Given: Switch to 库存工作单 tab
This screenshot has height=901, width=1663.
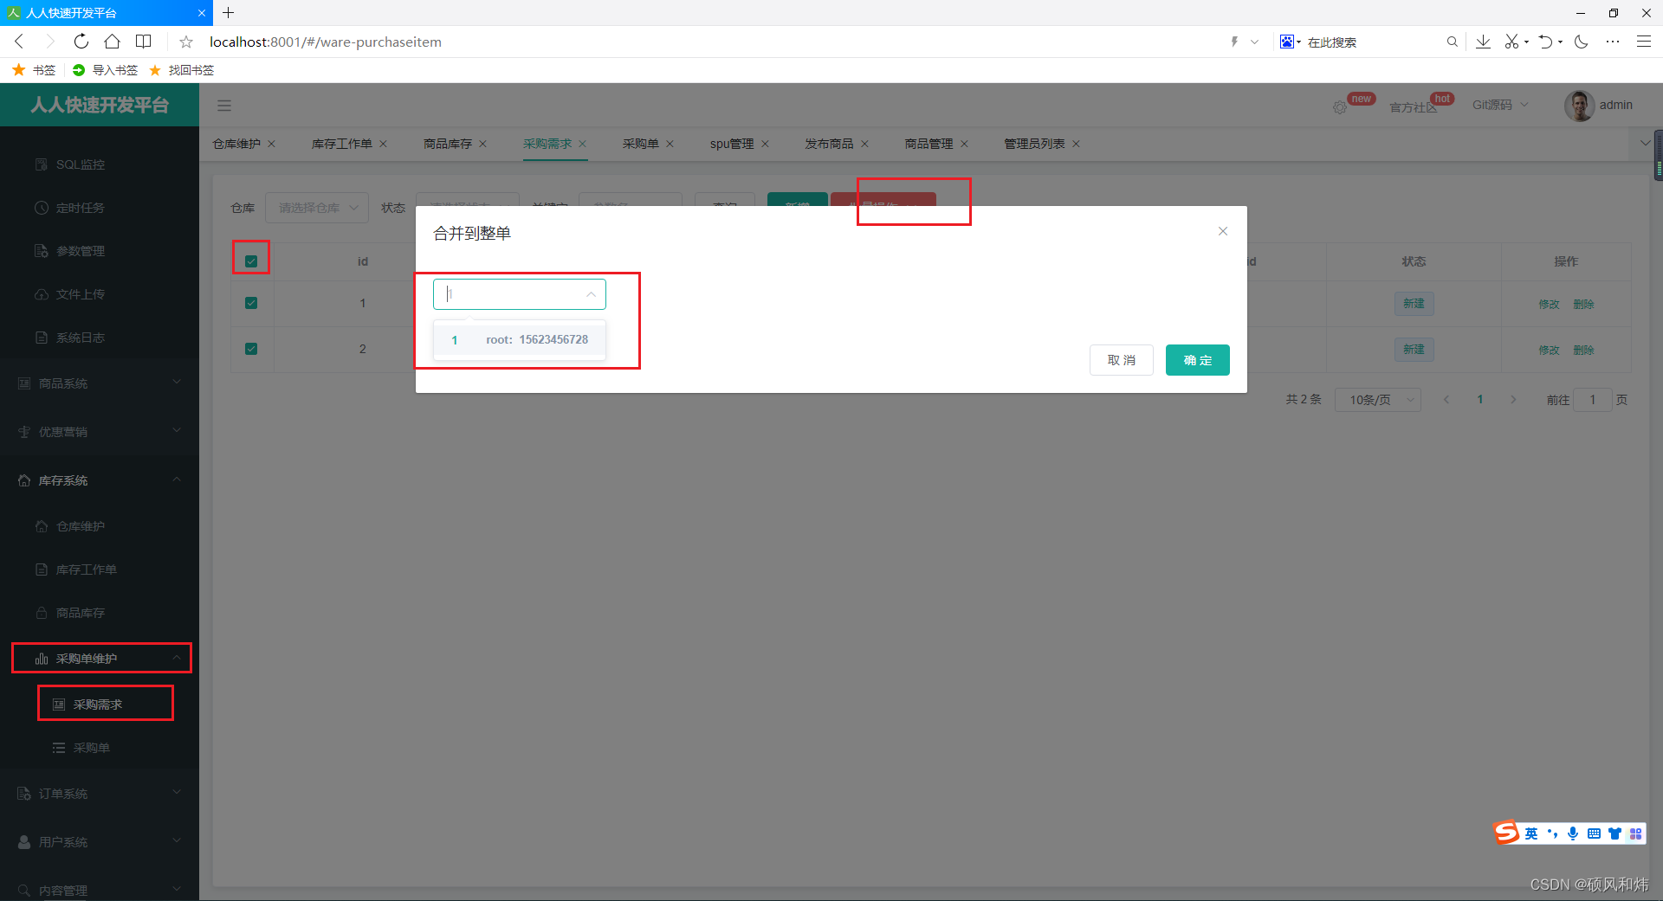Looking at the screenshot, I should point(342,144).
